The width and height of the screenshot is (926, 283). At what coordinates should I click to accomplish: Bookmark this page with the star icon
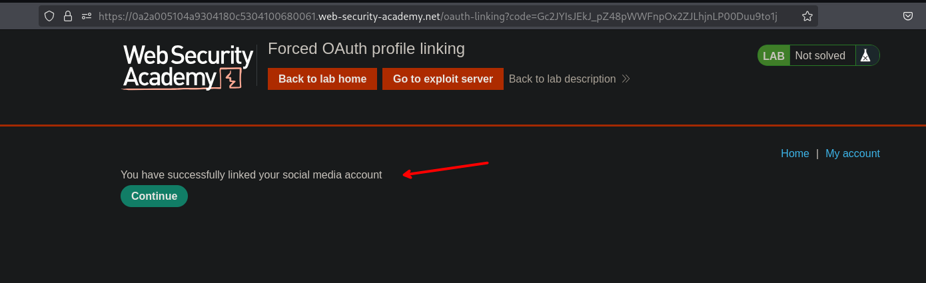807,16
